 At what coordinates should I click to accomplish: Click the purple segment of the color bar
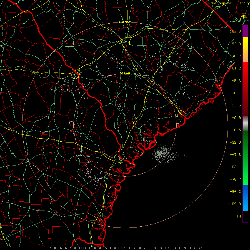[245, 31]
